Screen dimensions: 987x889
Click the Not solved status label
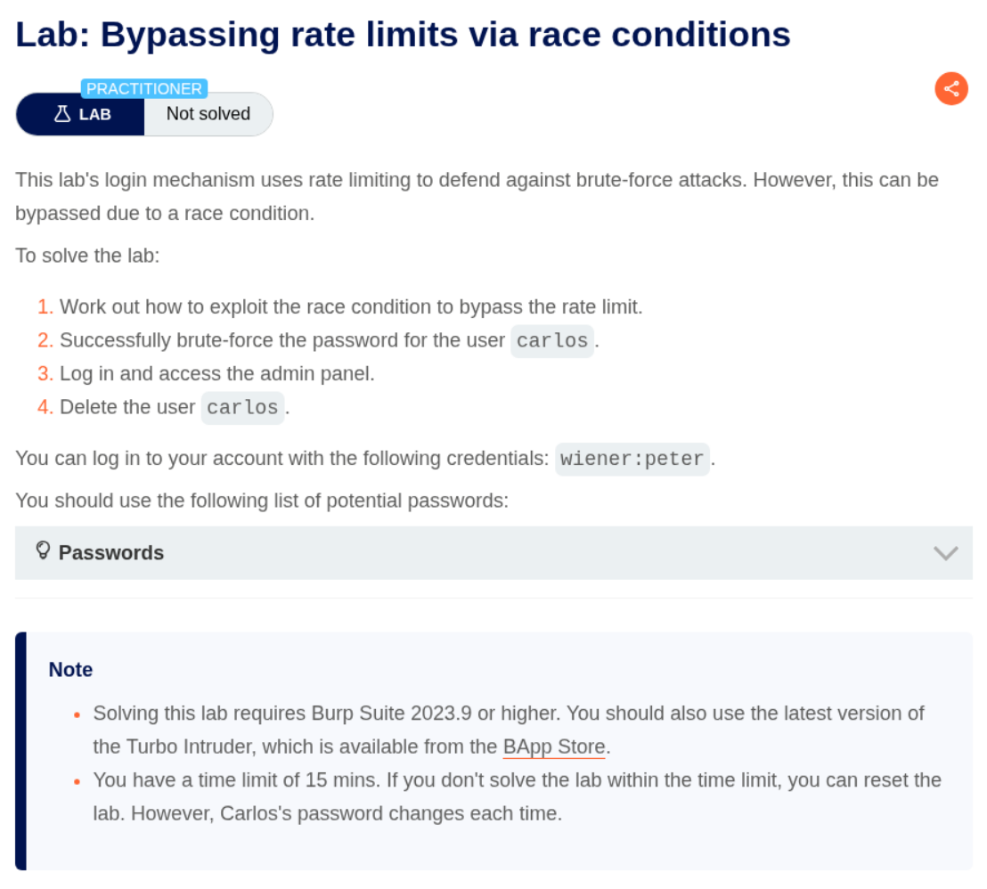point(208,114)
